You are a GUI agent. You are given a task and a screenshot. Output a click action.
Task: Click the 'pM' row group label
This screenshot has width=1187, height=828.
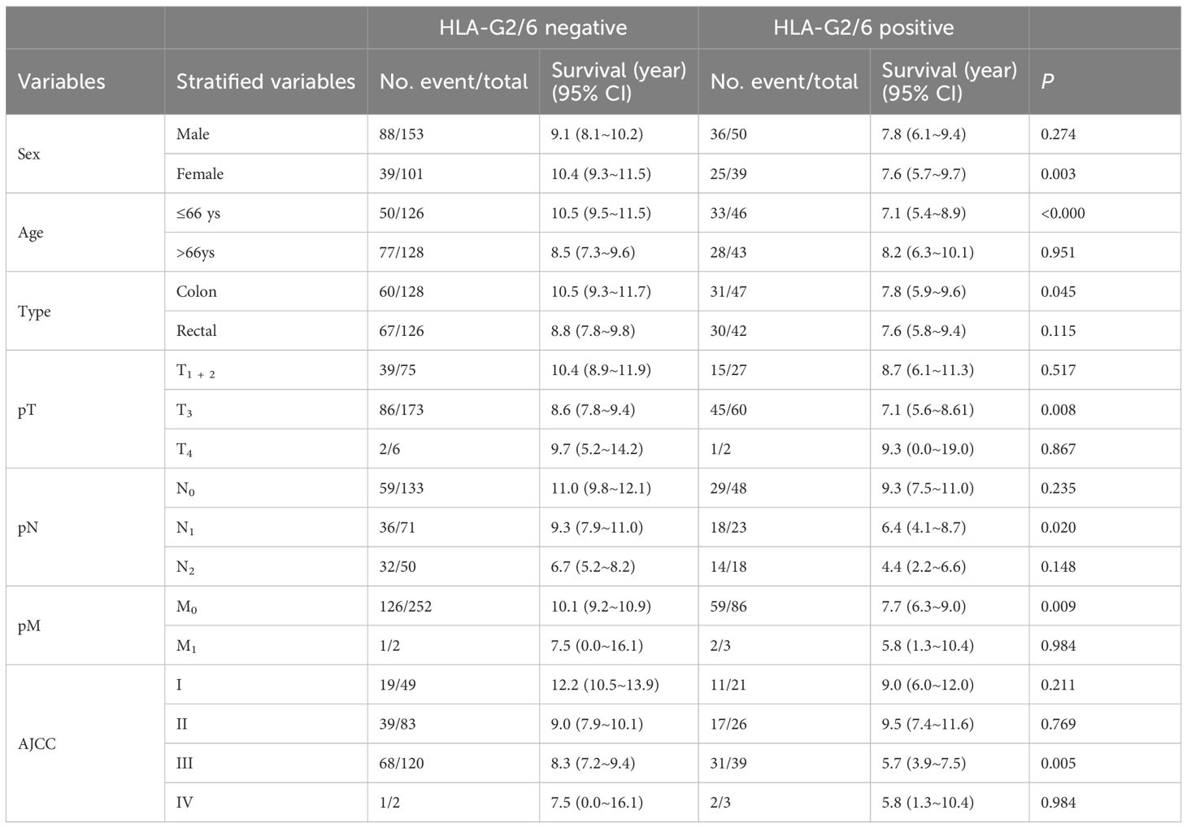29,625
